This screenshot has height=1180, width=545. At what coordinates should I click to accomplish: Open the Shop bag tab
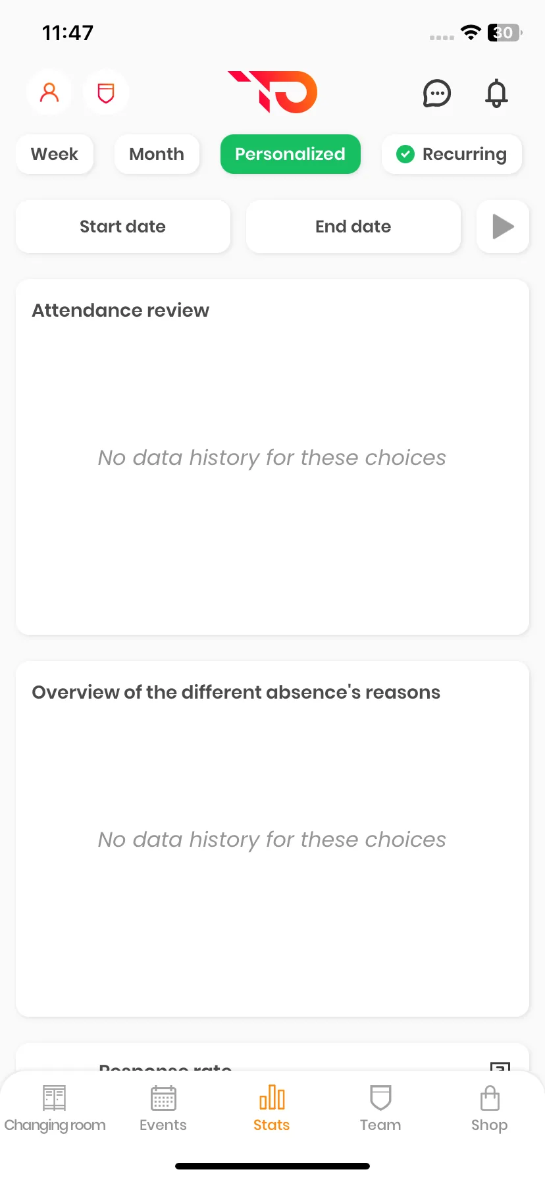[x=490, y=1109]
